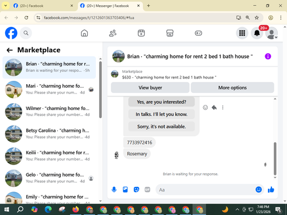Open the three-dot more menu beside message
287x215 pixels.
[223, 107]
